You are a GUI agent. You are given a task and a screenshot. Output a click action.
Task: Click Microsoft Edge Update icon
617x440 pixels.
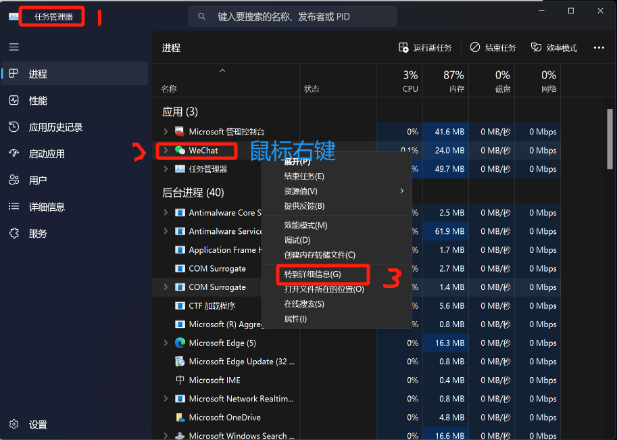click(x=180, y=362)
